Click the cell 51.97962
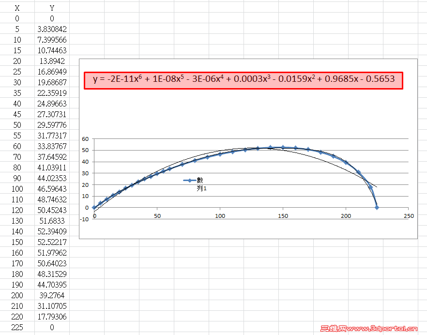This screenshot has width=427, height=335. [52, 253]
